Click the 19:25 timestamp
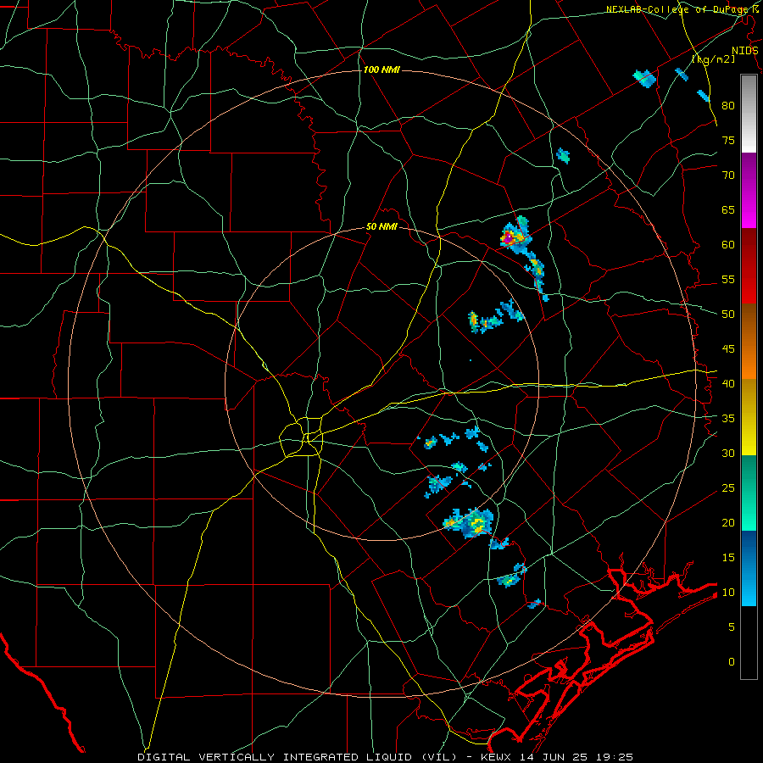Screen dimensions: 763x763 (x=614, y=757)
